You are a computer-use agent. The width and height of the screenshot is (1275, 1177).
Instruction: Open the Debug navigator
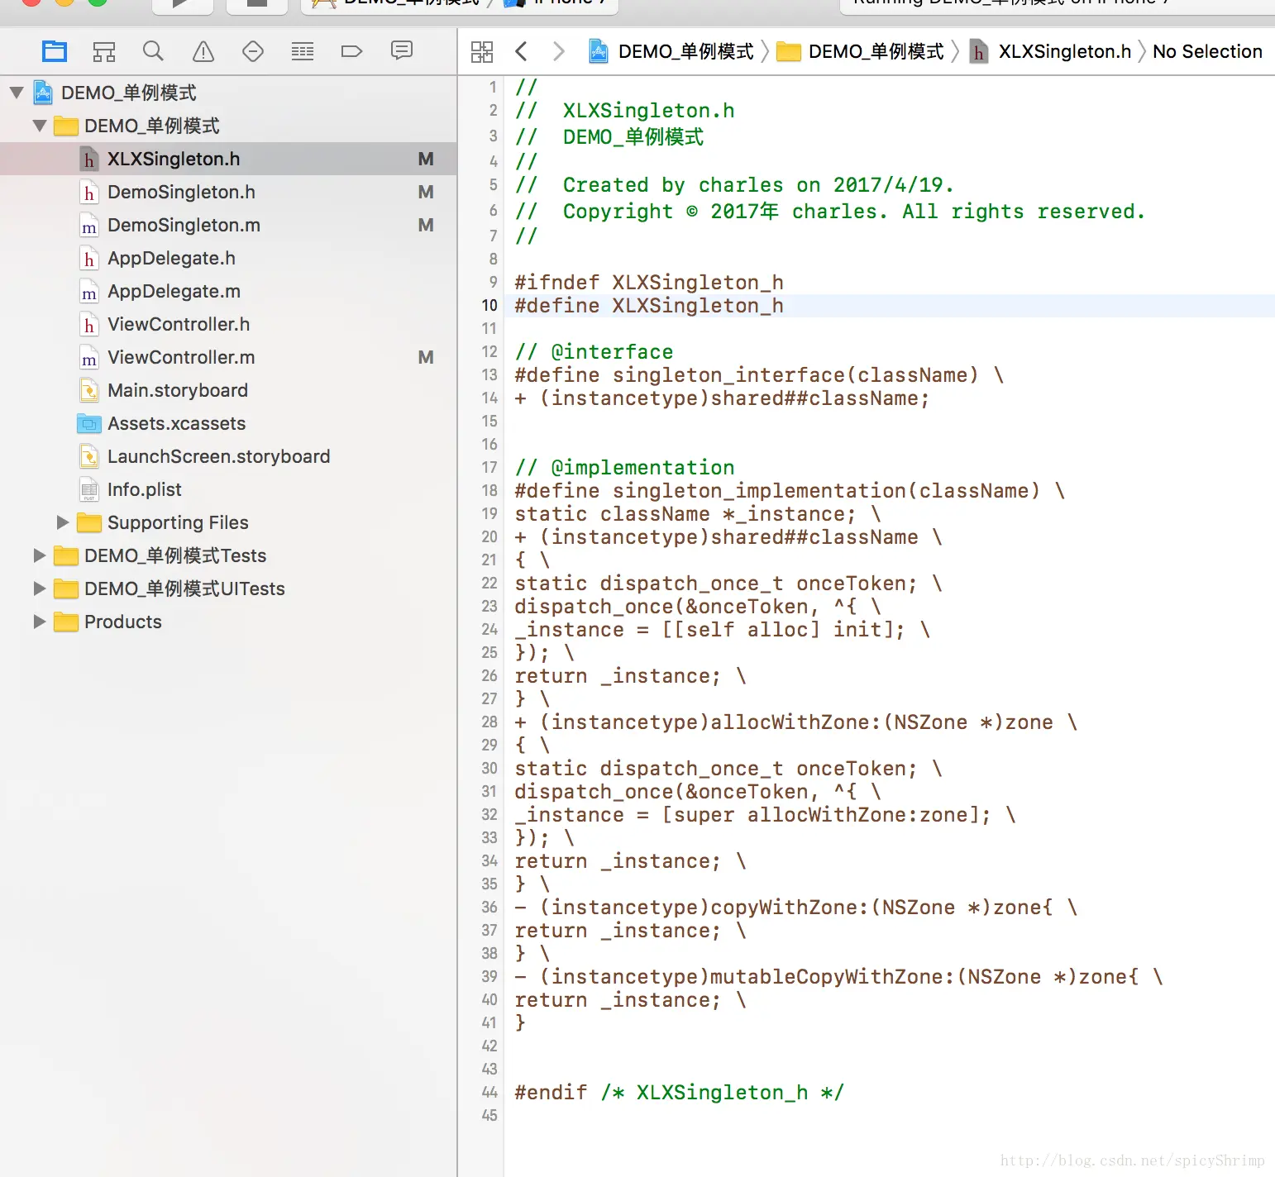tap(303, 51)
